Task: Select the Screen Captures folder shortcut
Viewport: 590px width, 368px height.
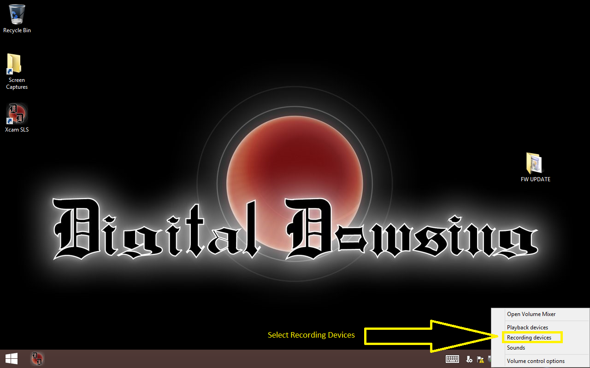Action: (x=17, y=71)
